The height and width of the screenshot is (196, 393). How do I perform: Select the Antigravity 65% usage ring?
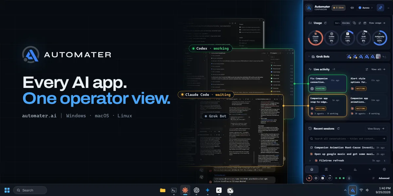tap(380, 38)
